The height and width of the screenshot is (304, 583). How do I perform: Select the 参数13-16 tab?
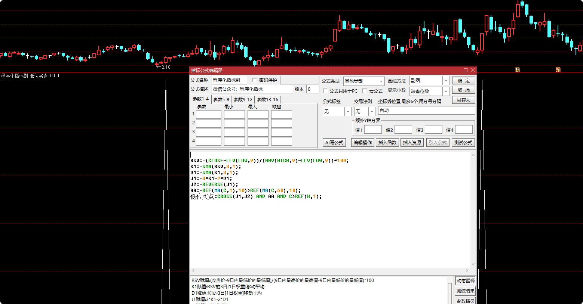coord(267,99)
